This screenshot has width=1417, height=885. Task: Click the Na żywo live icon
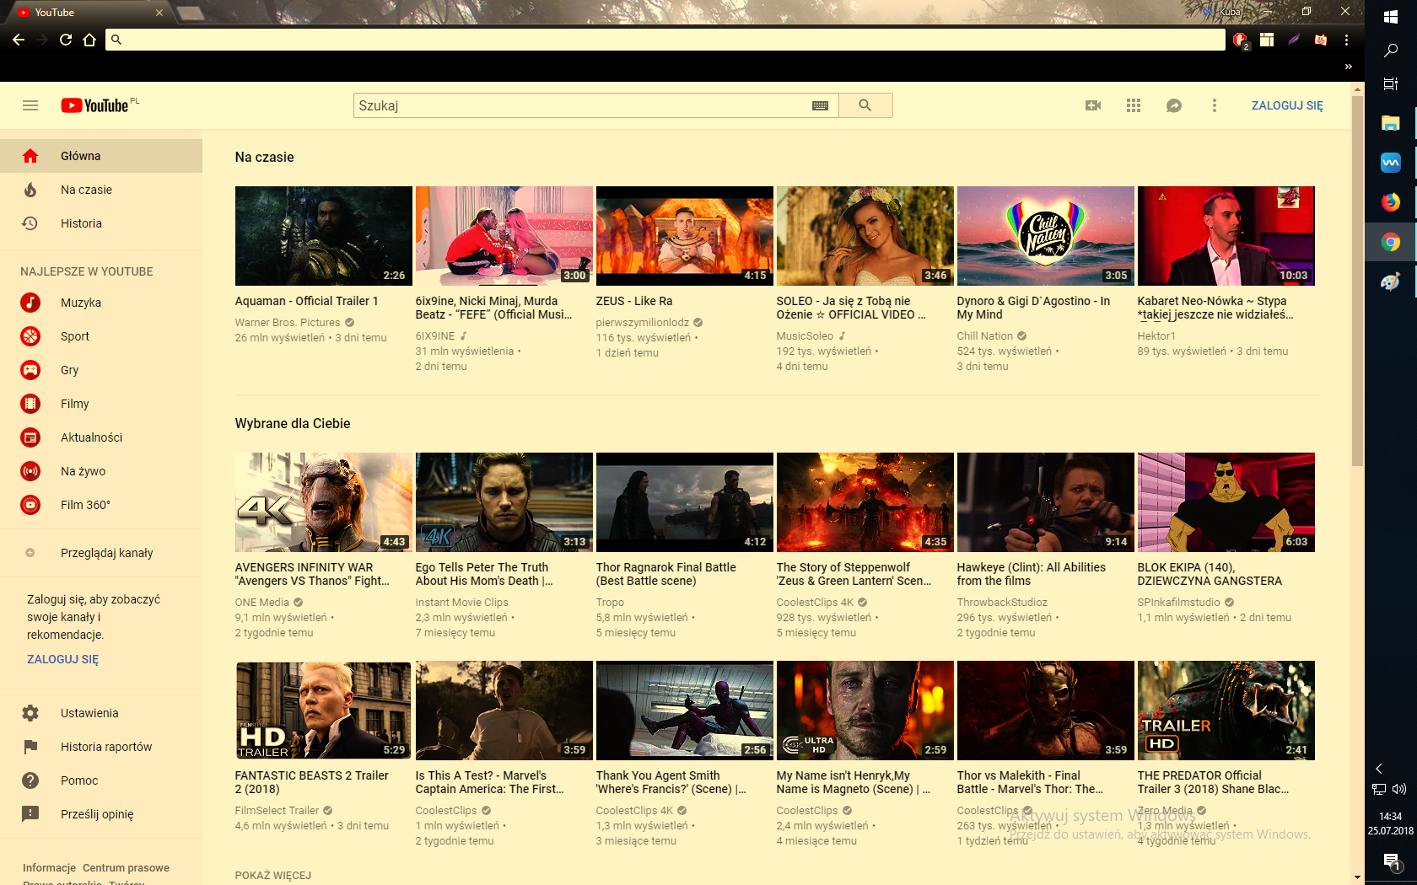30,471
